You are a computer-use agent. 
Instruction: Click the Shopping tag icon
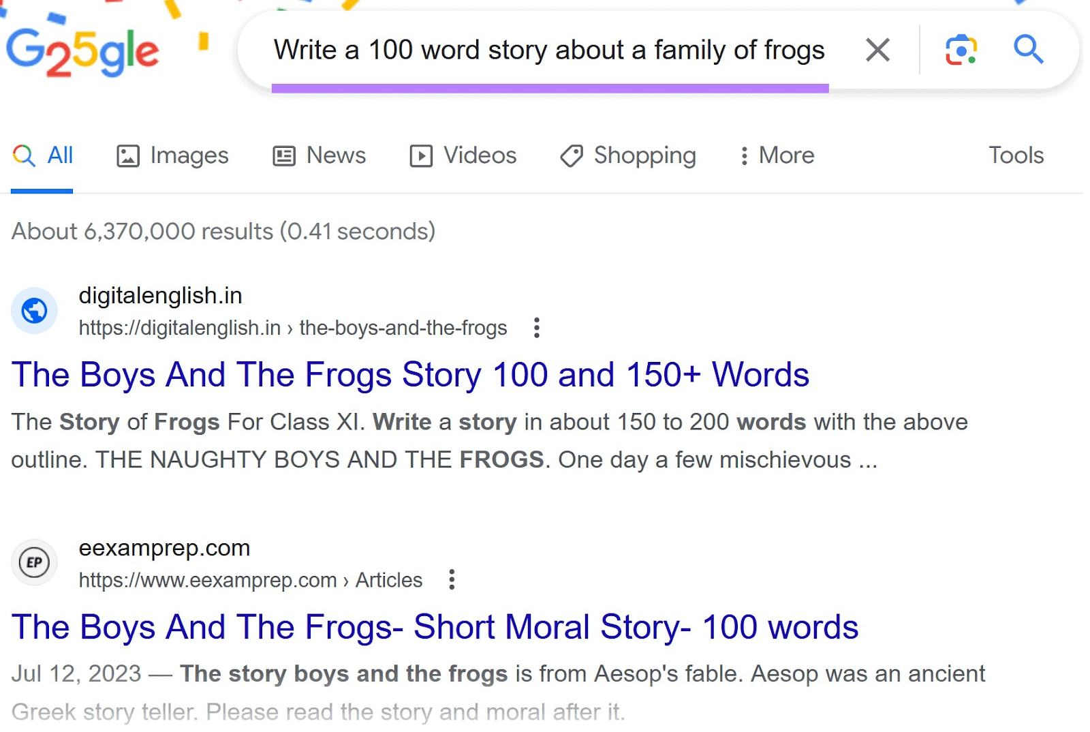click(x=571, y=155)
